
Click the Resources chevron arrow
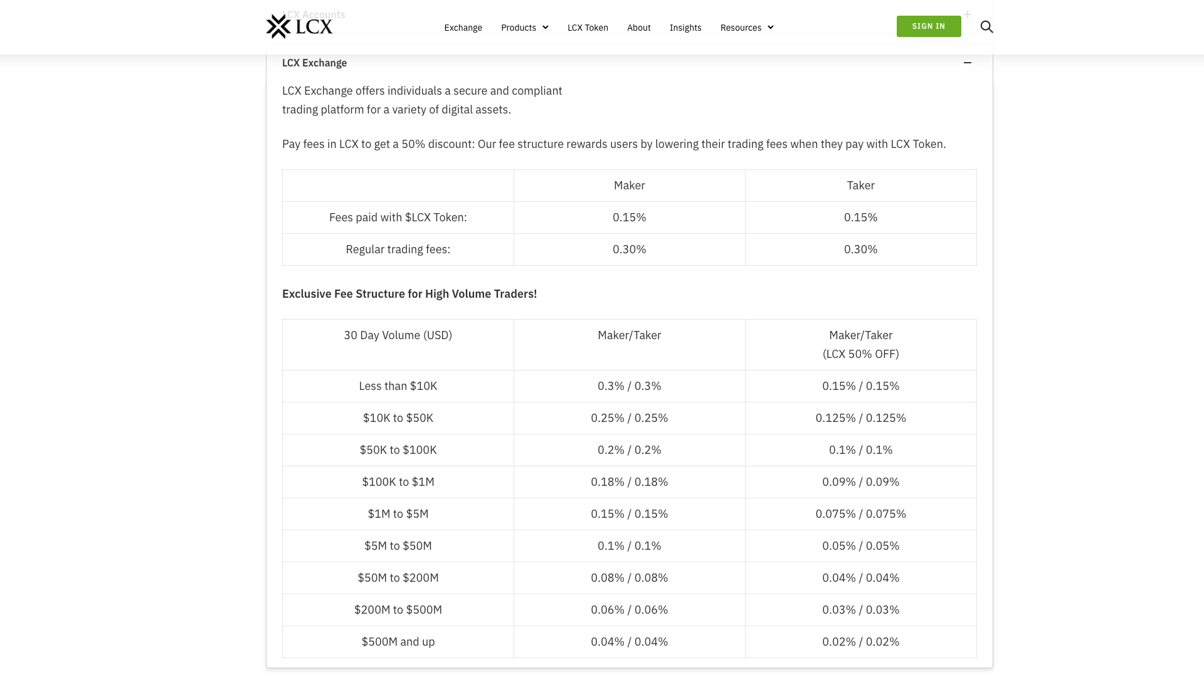[x=770, y=28]
